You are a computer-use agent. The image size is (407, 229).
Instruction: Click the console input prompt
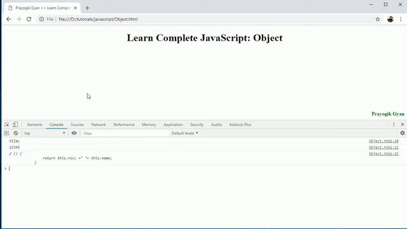point(205,169)
